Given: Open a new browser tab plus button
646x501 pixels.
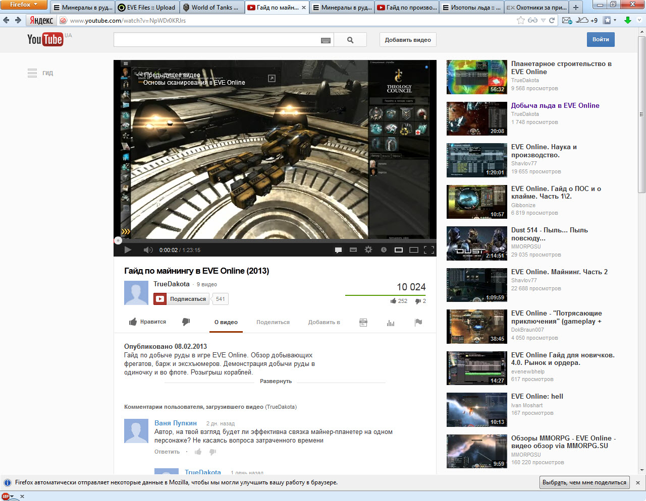Looking at the screenshot, I should point(576,8).
